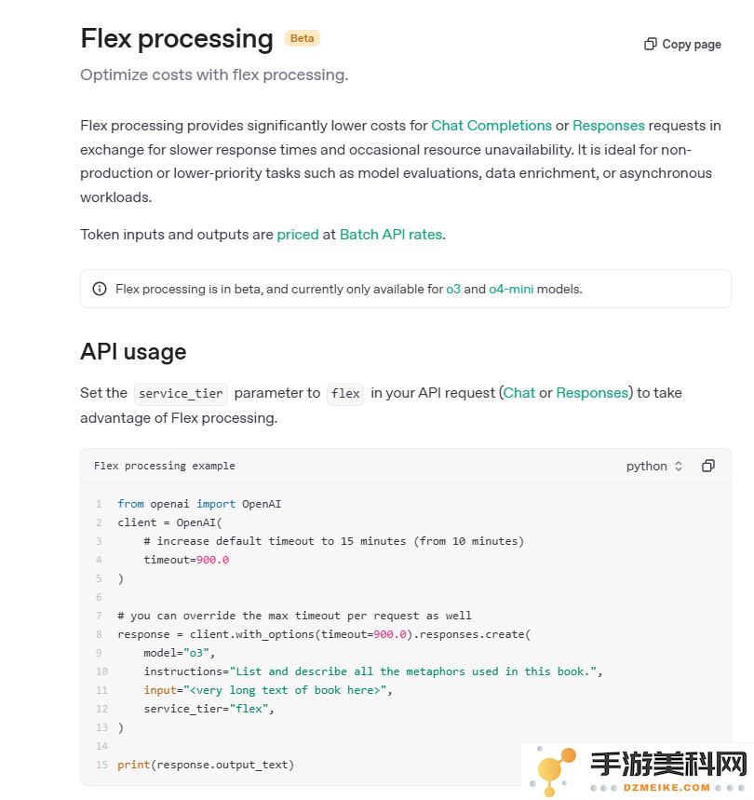Click the Beta badge next to title
The width and height of the screenshot is (754, 800).
pyautogui.click(x=303, y=38)
